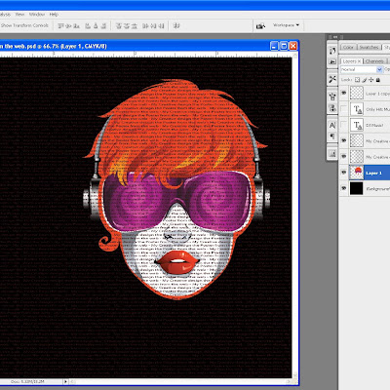Click the lock transparent pixels icon
Viewport: 390px width, 390px height.
[x=357, y=80]
